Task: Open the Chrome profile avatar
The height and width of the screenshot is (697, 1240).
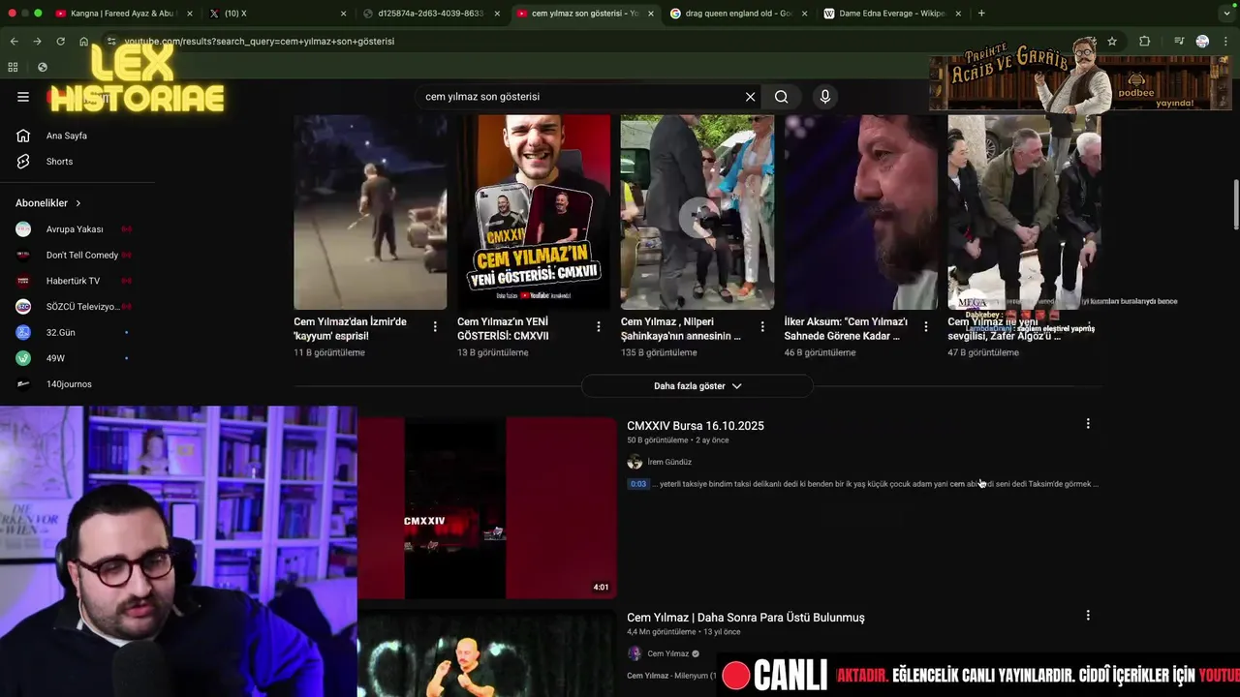Action: click(1202, 42)
